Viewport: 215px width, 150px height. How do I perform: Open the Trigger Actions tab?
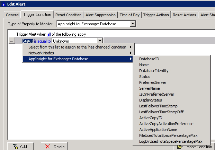pyautogui.click(x=156, y=15)
